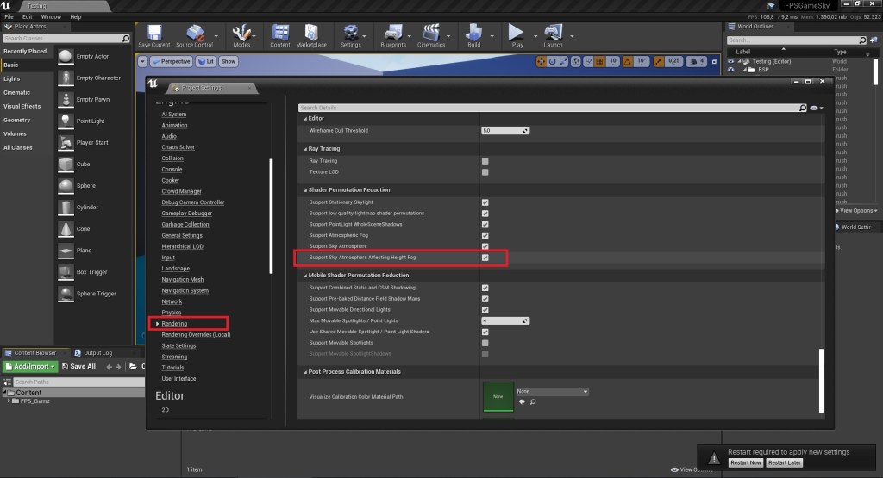Switch to the Output Log tab

(x=97, y=352)
